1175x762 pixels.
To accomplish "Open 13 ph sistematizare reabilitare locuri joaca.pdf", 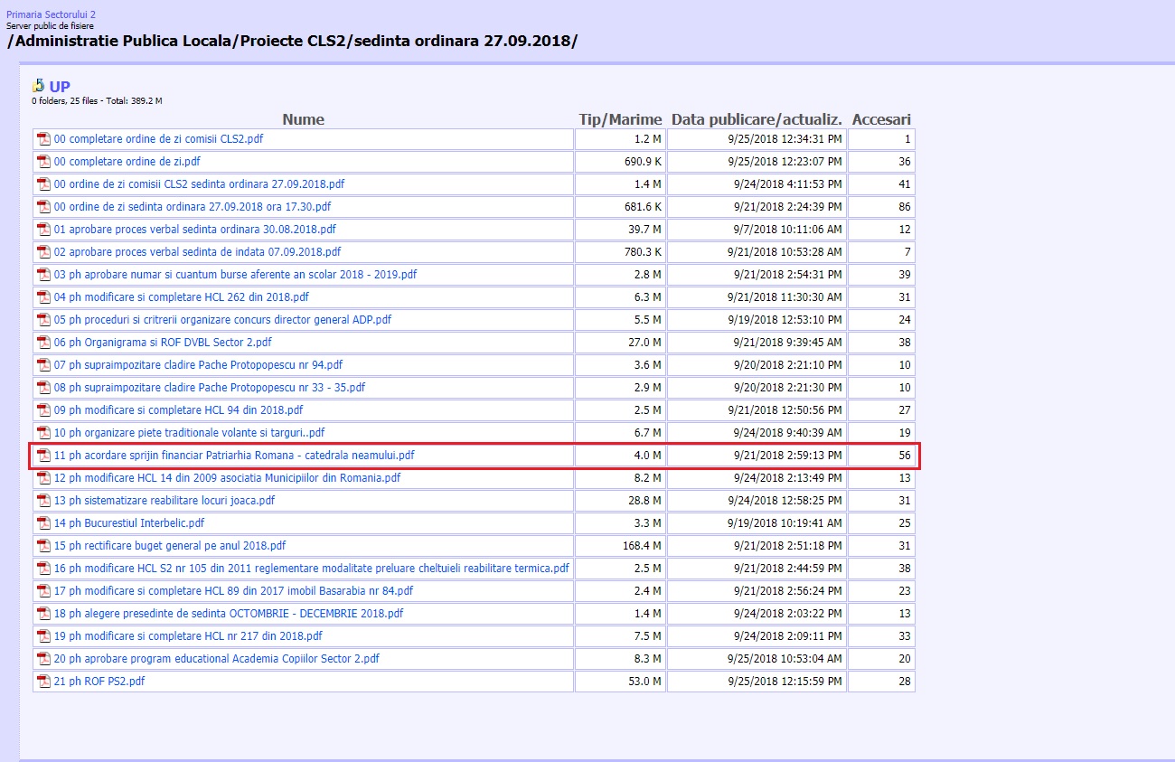I will 164,501.
